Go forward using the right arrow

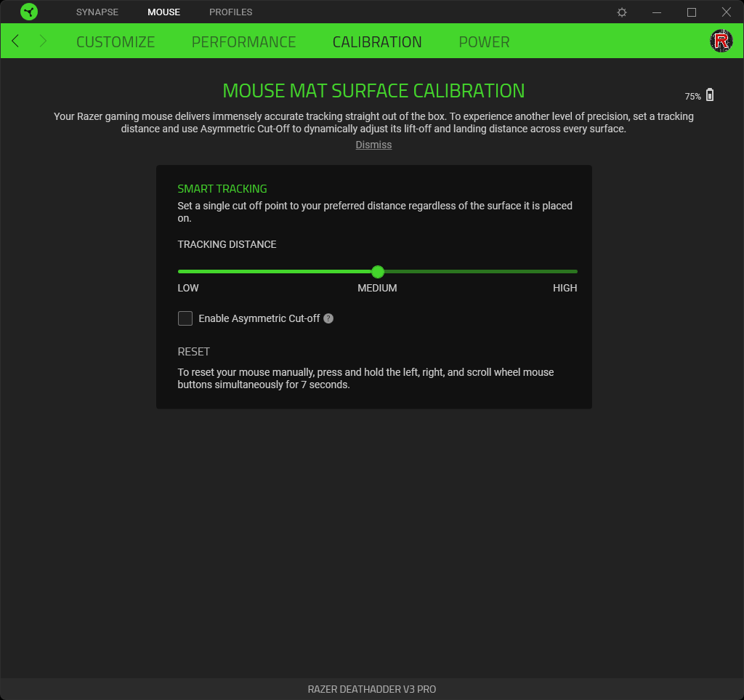[43, 41]
